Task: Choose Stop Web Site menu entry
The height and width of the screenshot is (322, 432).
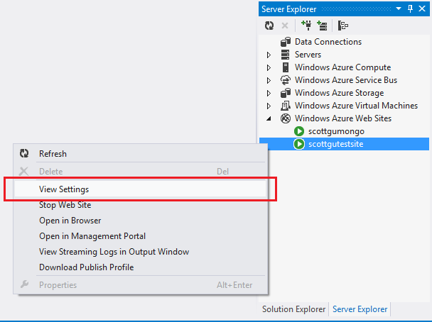Action: pos(140,205)
